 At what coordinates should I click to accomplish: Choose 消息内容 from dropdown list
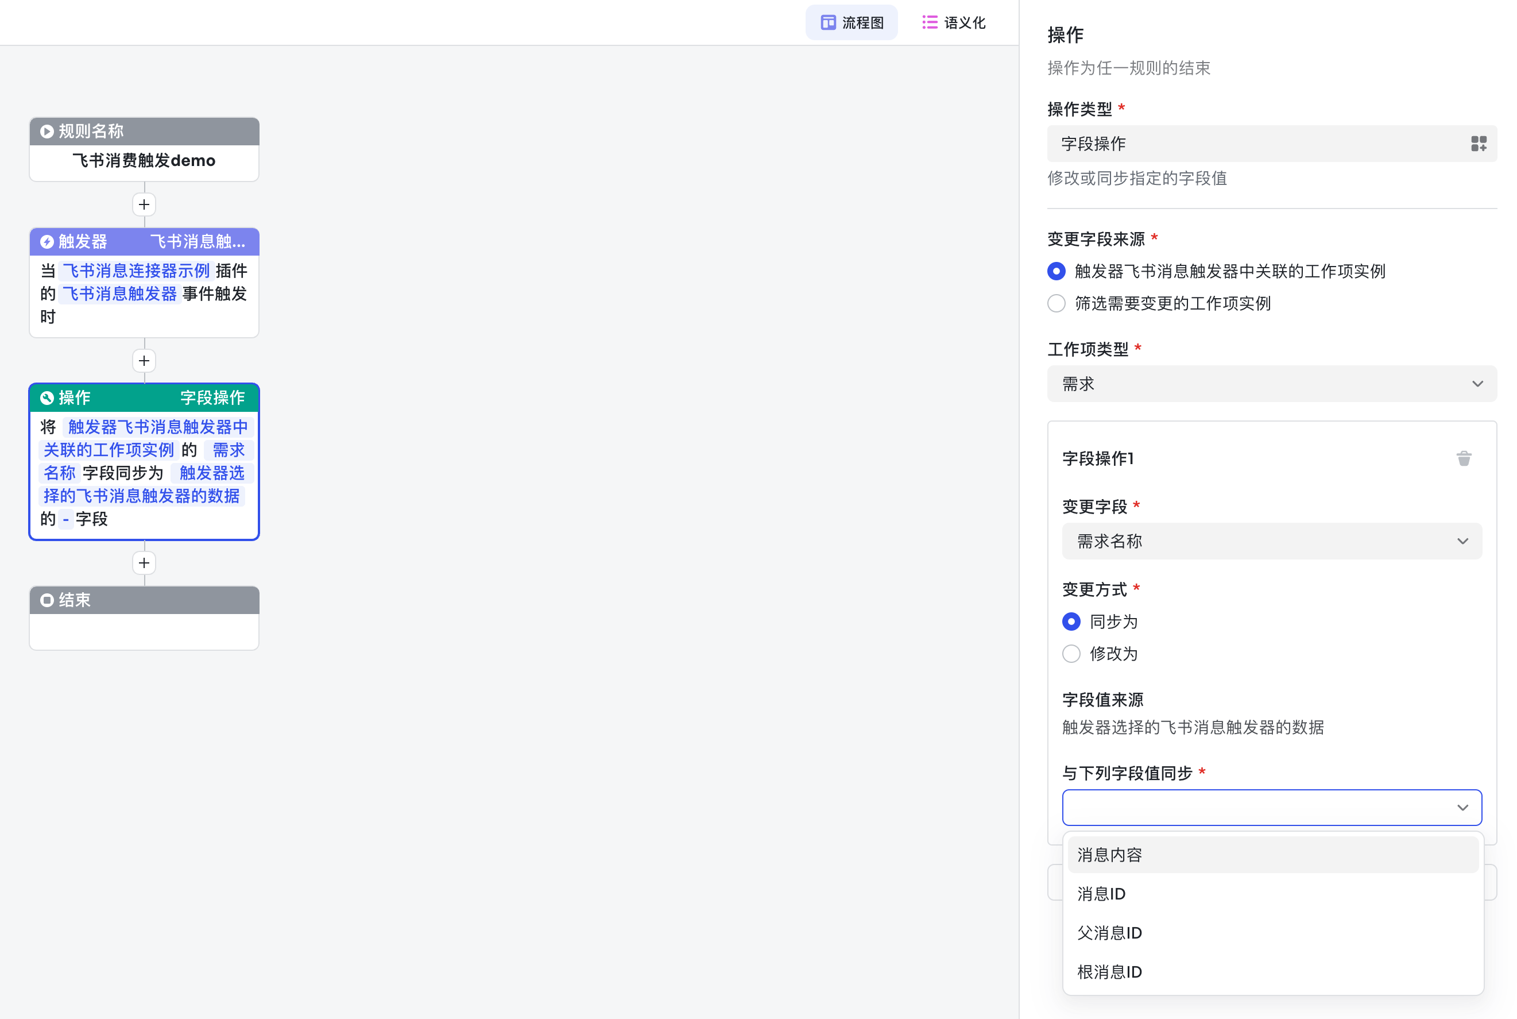pyautogui.click(x=1273, y=855)
